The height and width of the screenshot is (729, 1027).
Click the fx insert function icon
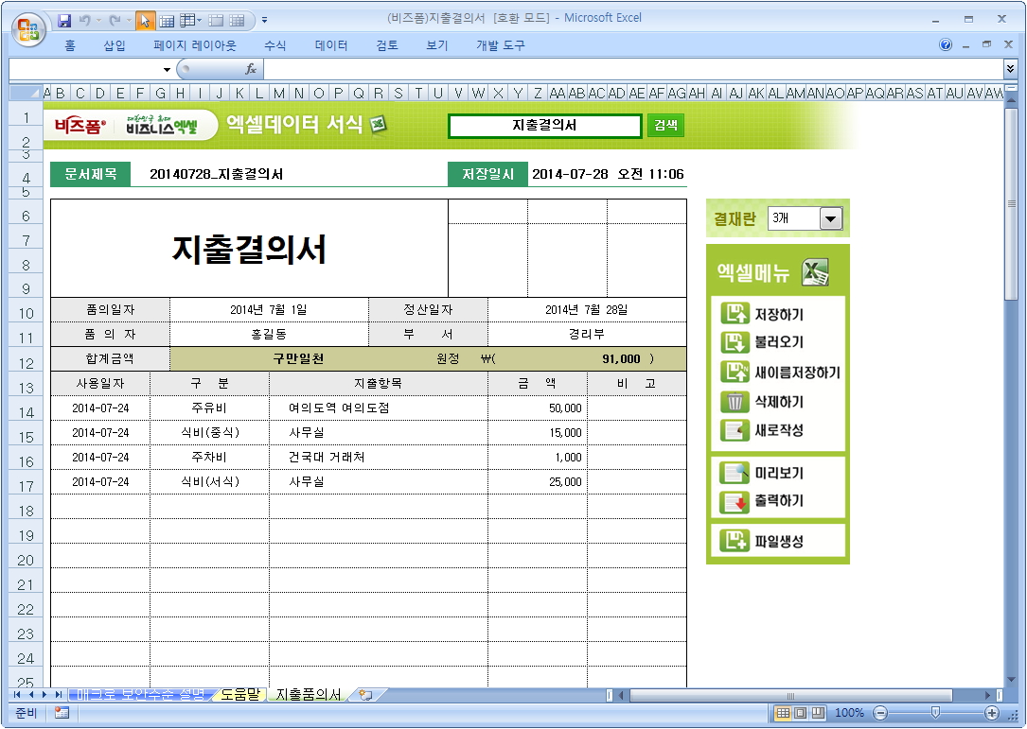pos(251,69)
